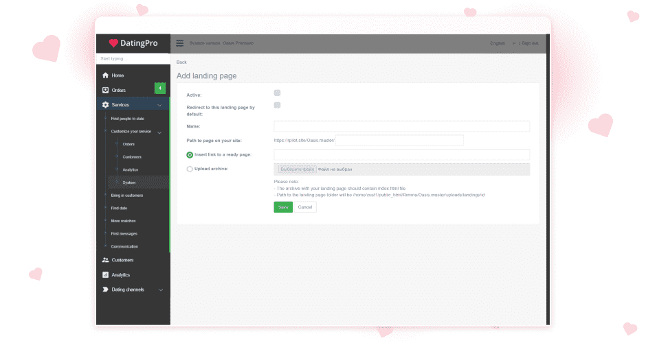Collapse the Services menu chevron
The height and width of the screenshot is (343, 646).
pyautogui.click(x=159, y=105)
